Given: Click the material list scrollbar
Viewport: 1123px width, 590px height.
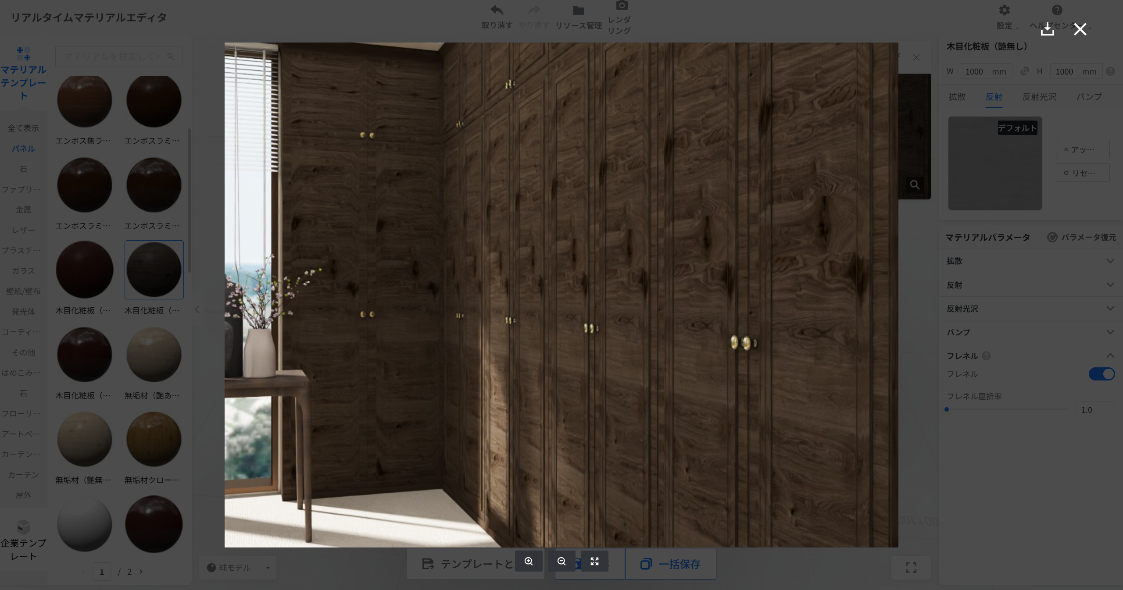Looking at the screenshot, I should [189, 200].
